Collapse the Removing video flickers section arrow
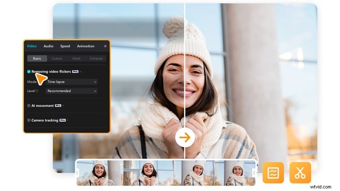 point(81,72)
